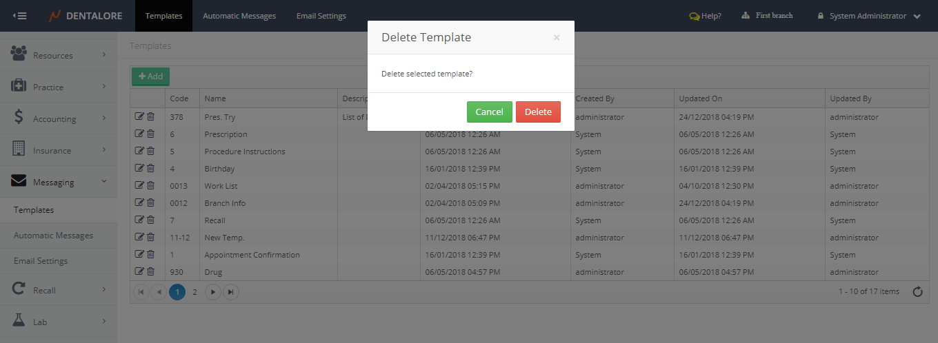Switch to the Automatic Messages top tab
Screen dimensions: 938x343
coord(239,16)
